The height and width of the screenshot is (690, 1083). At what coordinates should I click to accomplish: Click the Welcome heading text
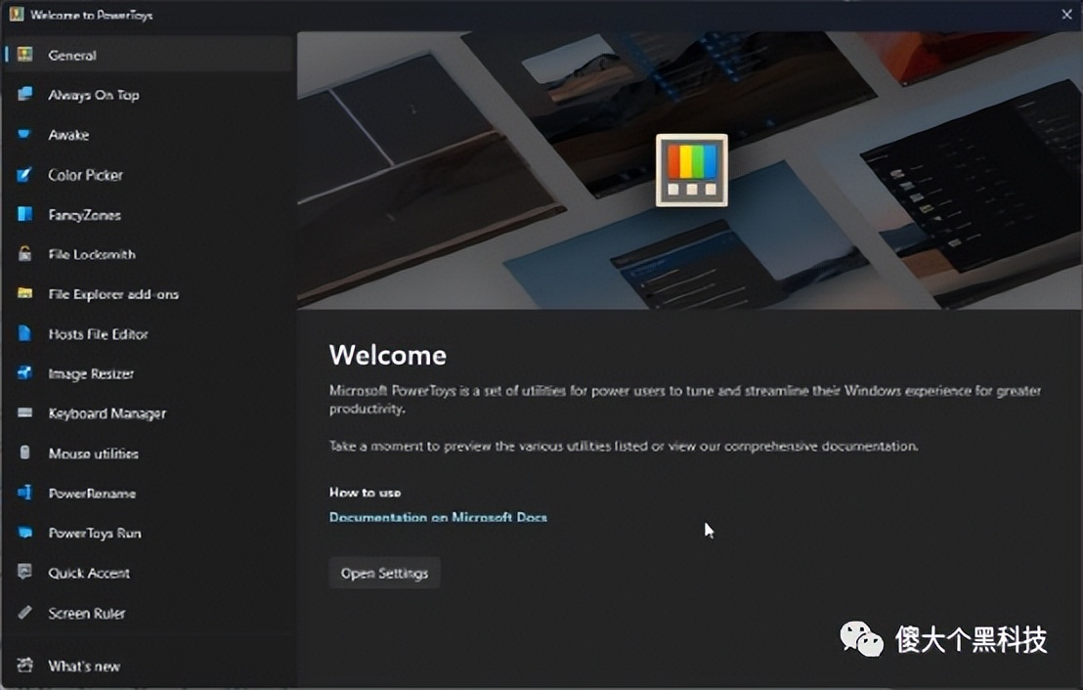(387, 355)
